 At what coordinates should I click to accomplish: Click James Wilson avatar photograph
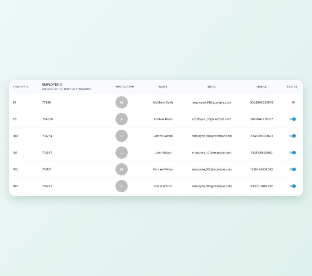[121, 136]
